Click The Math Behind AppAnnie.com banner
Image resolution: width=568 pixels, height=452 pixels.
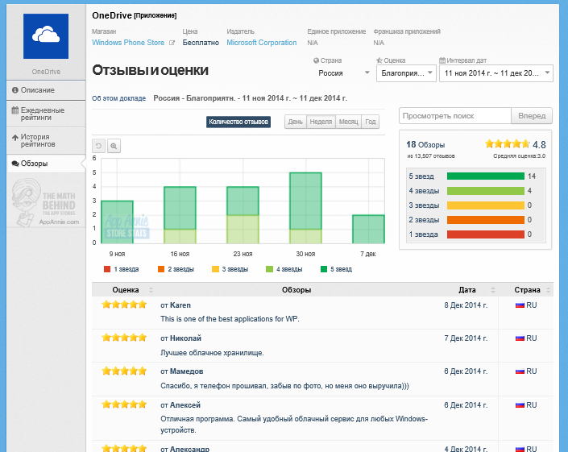click(x=46, y=203)
